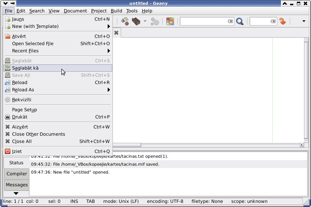Open the Search menu
Image resolution: width=311 pixels, height=207 pixels.
click(x=37, y=11)
